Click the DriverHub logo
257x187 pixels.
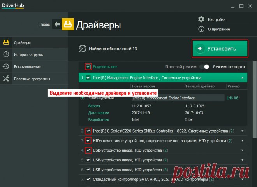(x=13, y=6)
